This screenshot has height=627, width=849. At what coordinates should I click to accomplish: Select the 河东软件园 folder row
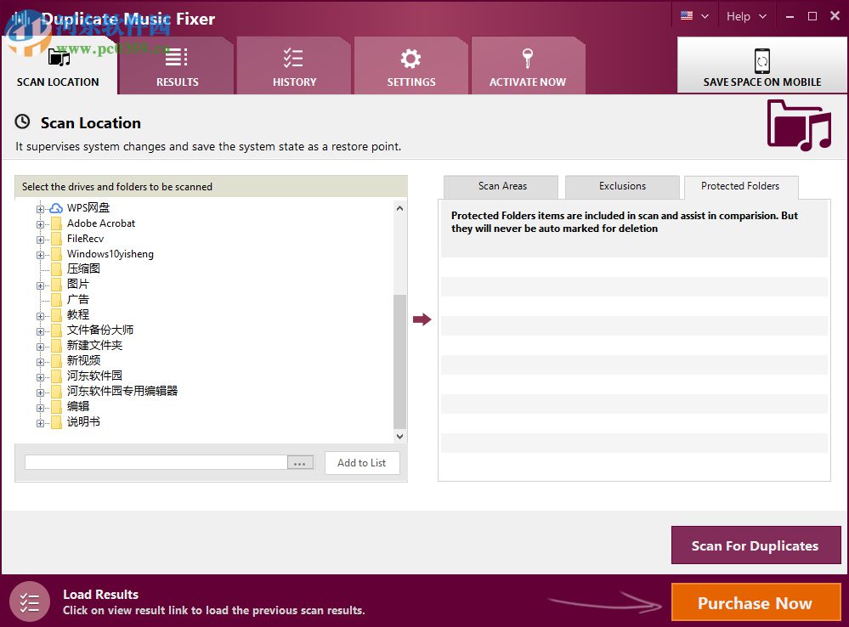(x=94, y=376)
